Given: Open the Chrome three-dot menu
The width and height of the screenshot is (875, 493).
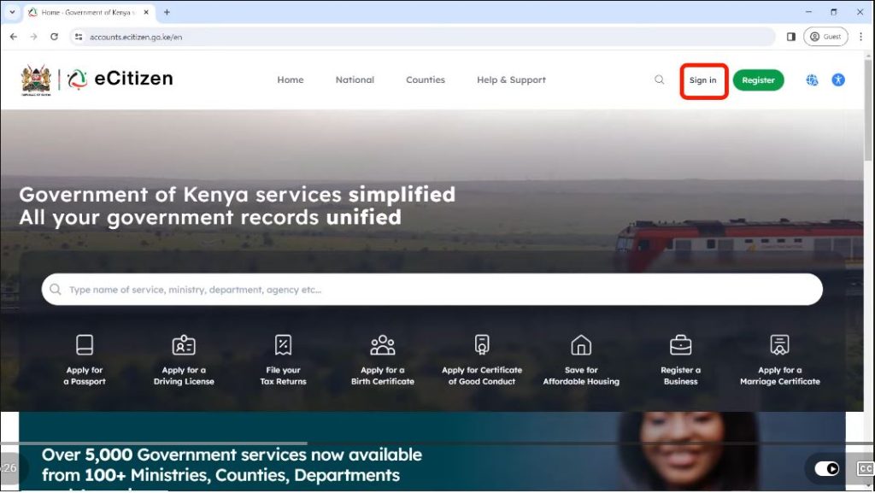Looking at the screenshot, I should tap(860, 37).
